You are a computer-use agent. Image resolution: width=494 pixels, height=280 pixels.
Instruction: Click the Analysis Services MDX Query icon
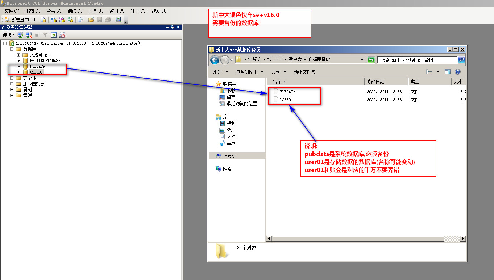tap(53, 20)
